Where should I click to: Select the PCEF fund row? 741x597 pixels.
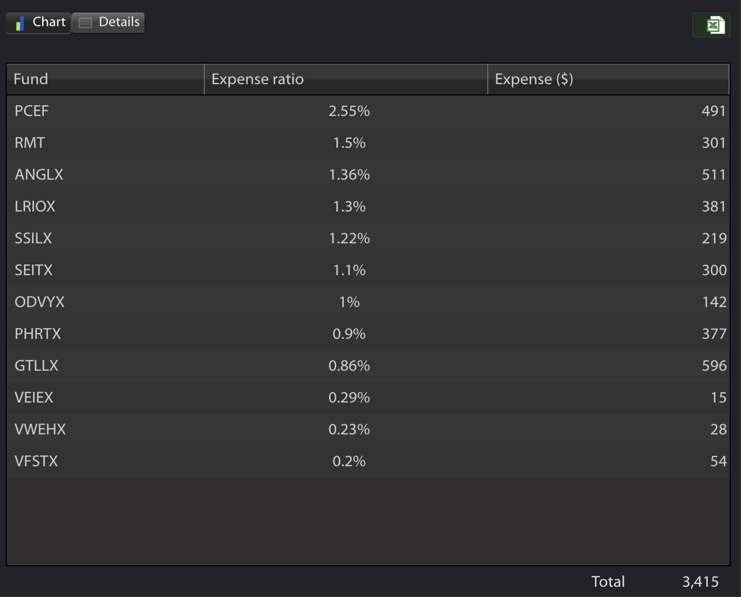point(368,111)
